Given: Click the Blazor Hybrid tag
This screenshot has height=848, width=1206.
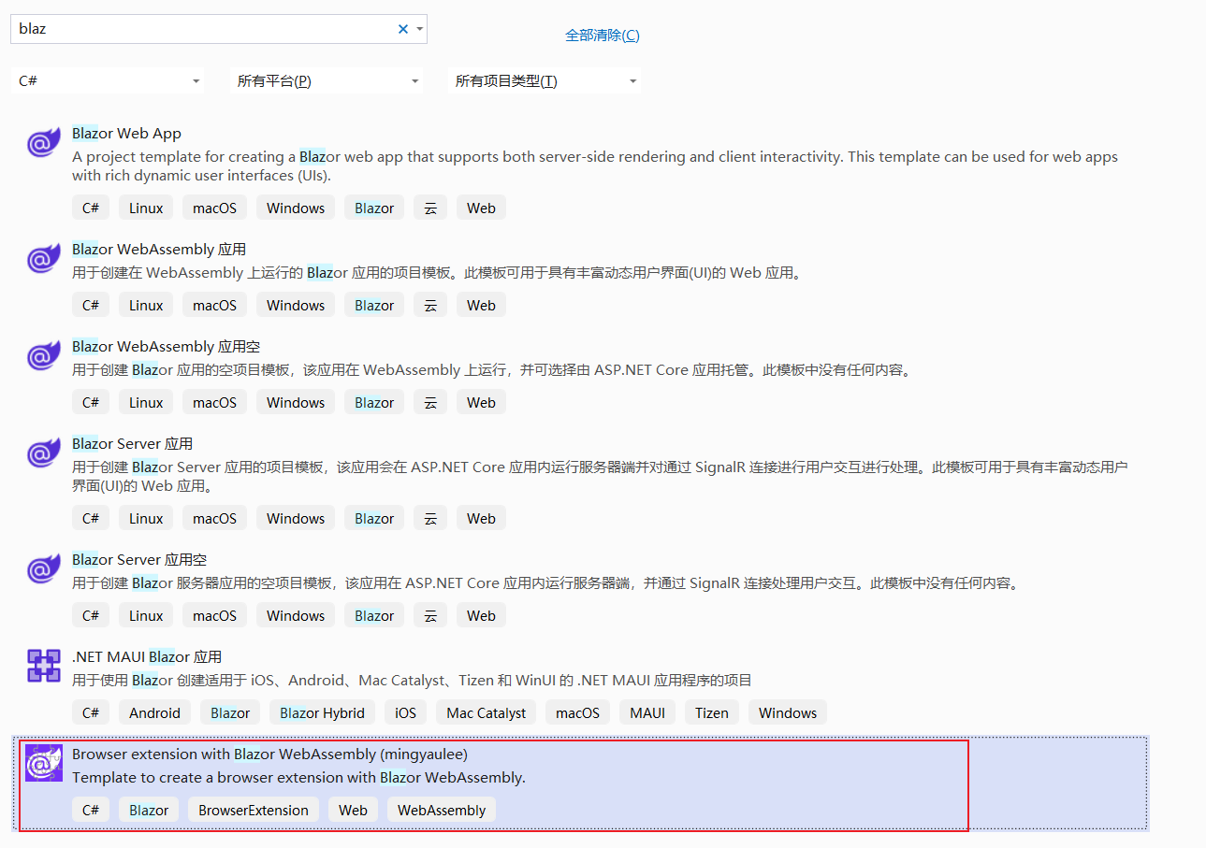Looking at the screenshot, I should pos(323,713).
